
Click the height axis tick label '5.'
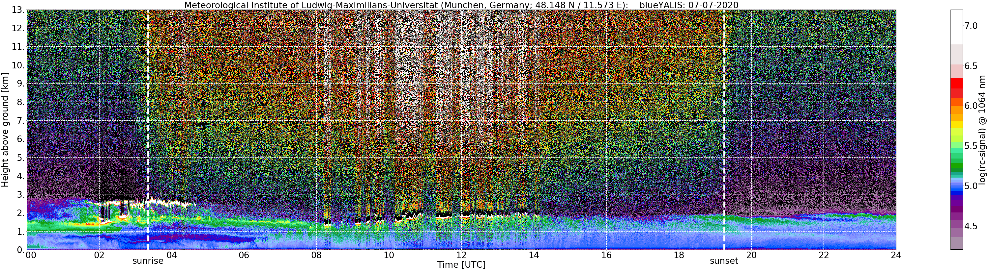(20, 158)
